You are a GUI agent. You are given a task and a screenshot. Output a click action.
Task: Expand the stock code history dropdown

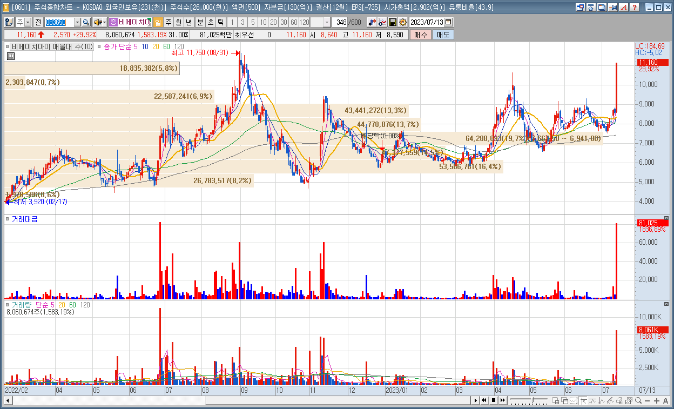coord(77,22)
